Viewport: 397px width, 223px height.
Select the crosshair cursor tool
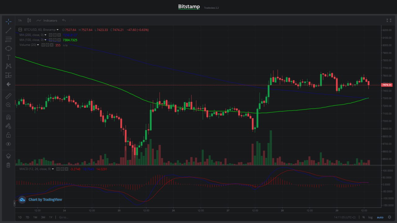tap(8, 21)
